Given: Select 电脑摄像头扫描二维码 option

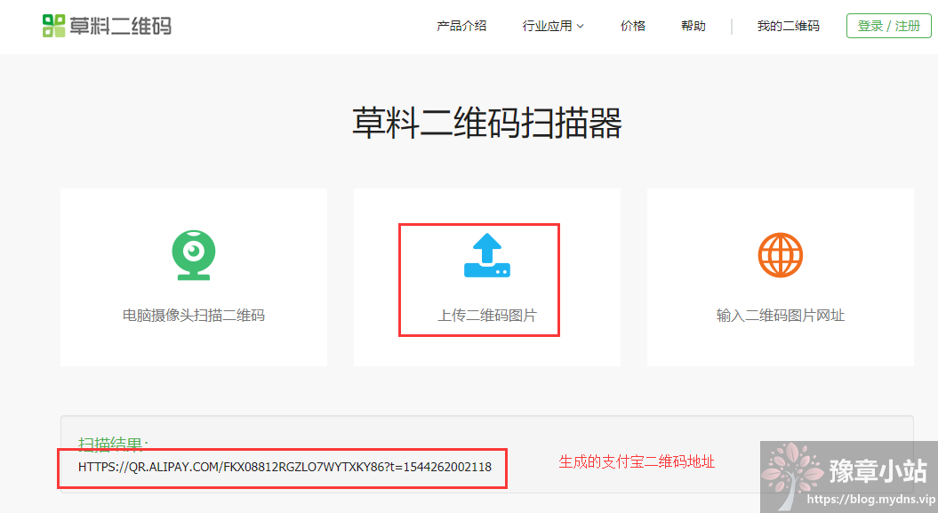Looking at the screenshot, I should click(194, 315).
